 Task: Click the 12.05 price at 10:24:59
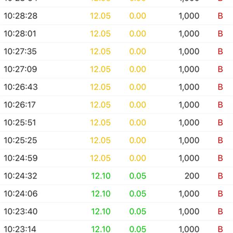click(100, 158)
